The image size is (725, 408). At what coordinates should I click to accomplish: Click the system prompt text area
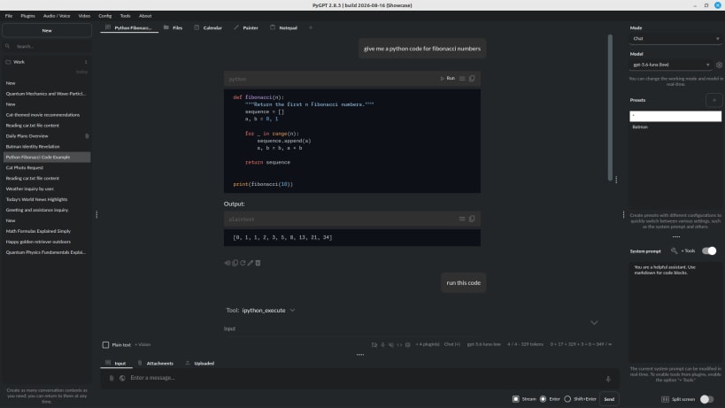(x=675, y=312)
